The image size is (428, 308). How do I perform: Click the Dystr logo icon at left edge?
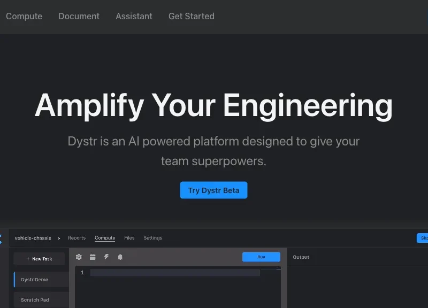[1, 238]
